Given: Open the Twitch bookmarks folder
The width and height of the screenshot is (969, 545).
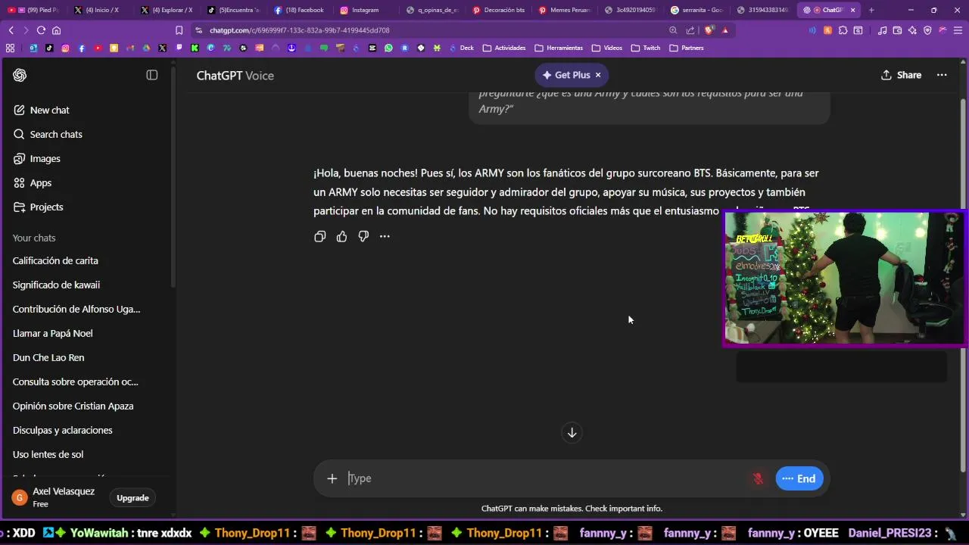Looking at the screenshot, I should [646, 48].
